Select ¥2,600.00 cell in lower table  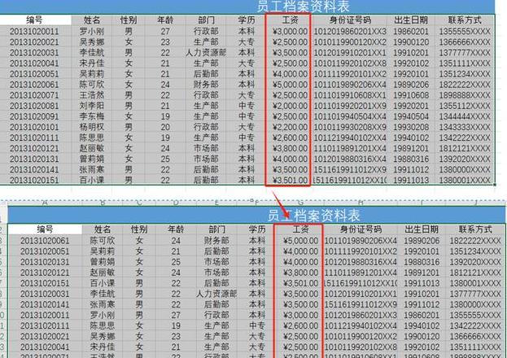tap(301, 325)
